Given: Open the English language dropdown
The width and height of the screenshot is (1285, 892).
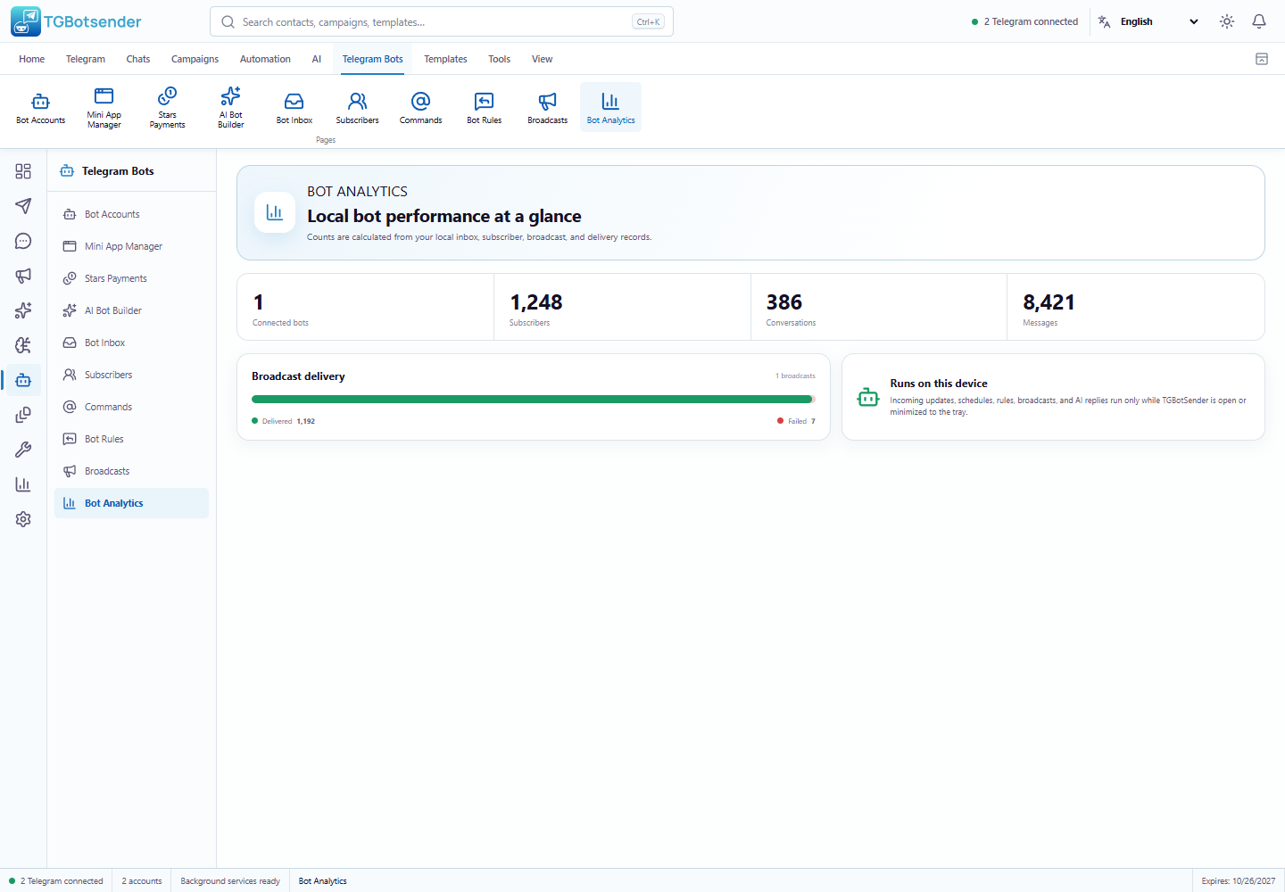Looking at the screenshot, I should pos(1149,21).
